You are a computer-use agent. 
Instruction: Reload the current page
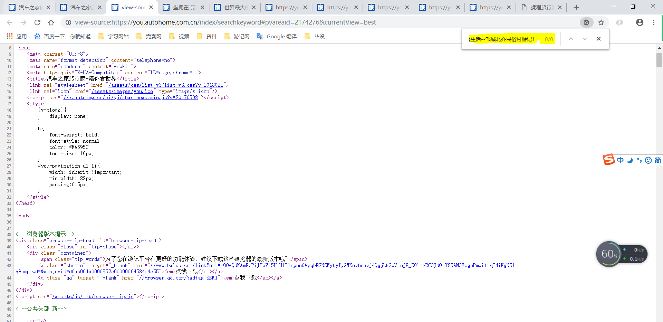(x=37, y=22)
